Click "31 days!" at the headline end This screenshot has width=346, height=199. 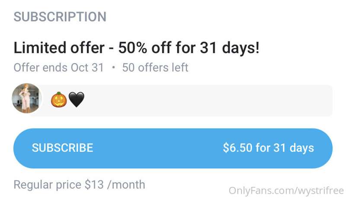(230, 48)
